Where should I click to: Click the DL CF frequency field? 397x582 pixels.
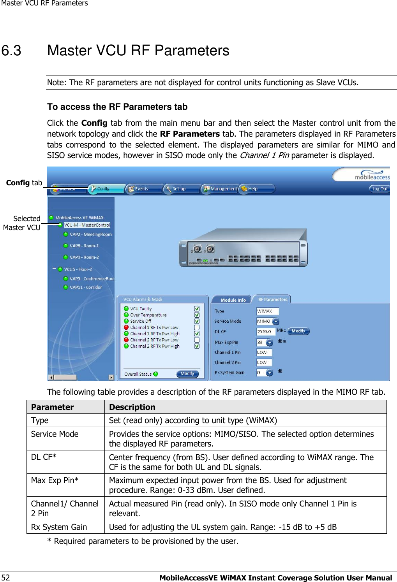pos(266,332)
